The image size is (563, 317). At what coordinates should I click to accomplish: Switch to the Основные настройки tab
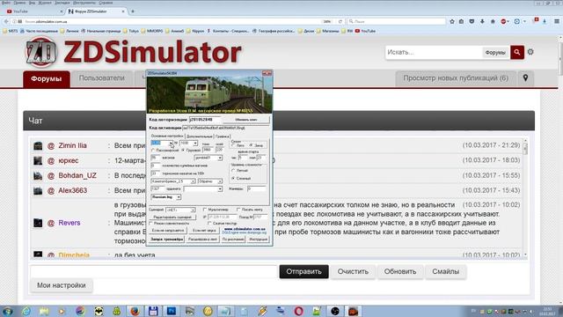coord(167,136)
